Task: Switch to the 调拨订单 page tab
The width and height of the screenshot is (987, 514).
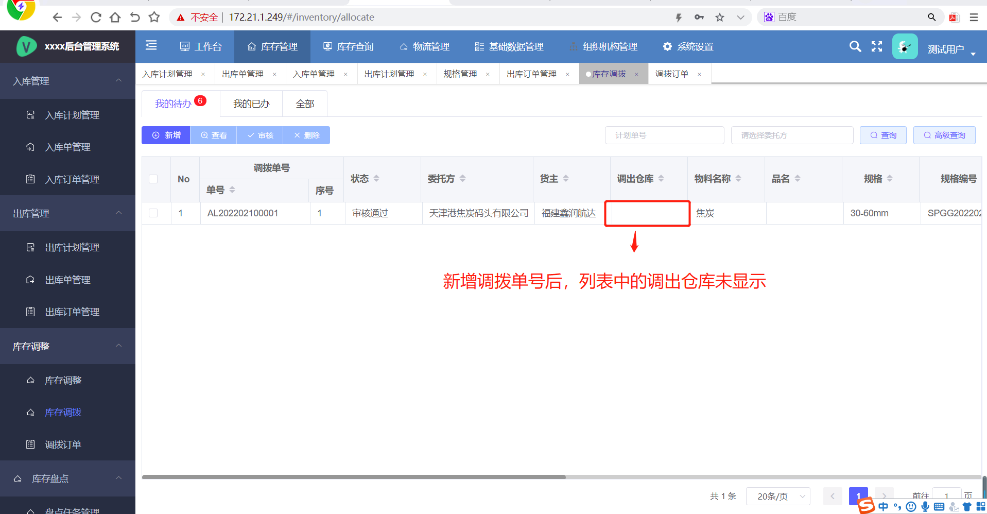Action: coord(671,74)
